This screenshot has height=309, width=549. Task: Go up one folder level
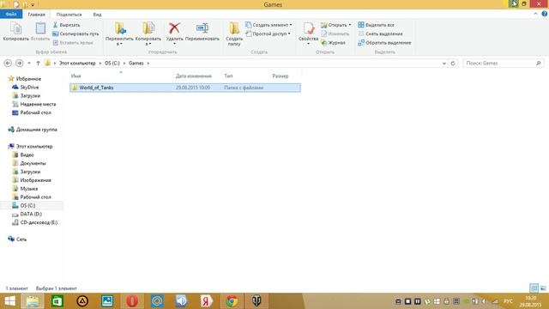pos(38,63)
